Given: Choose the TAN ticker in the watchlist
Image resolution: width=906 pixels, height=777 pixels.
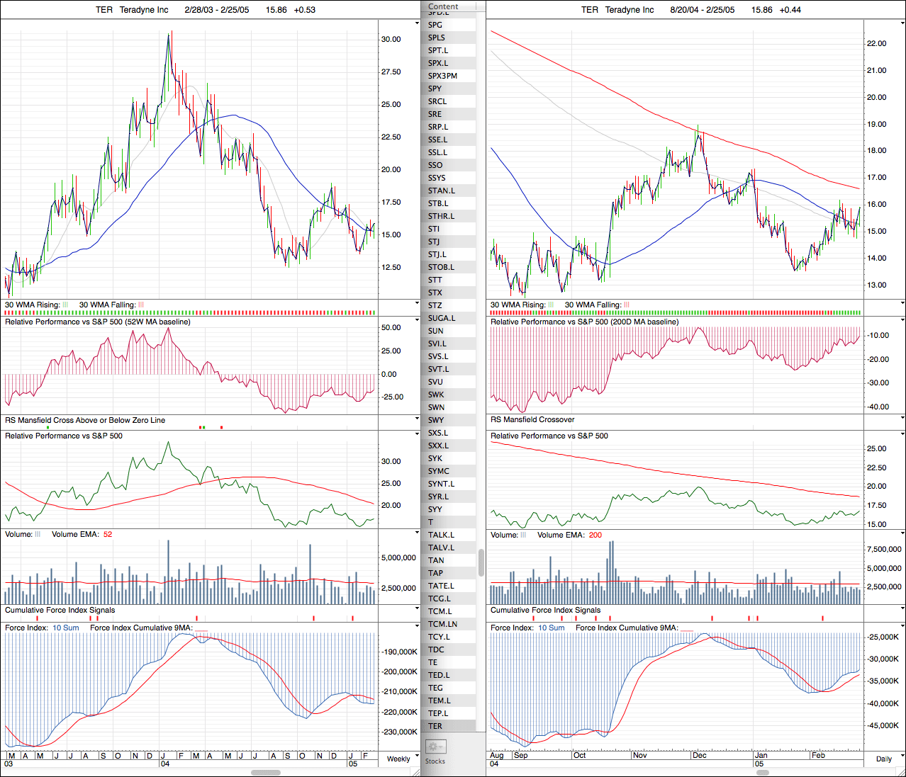Looking at the screenshot, I should (436, 560).
